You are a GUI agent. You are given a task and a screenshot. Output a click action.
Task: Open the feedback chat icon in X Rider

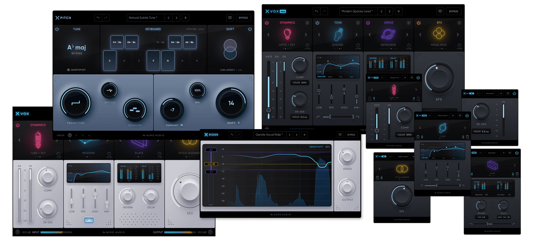coord(340,134)
